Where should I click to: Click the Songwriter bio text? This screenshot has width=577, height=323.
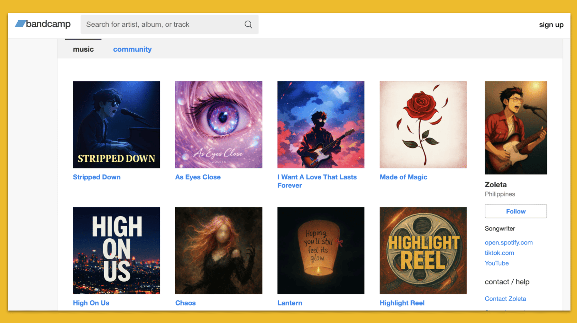[x=500, y=228]
